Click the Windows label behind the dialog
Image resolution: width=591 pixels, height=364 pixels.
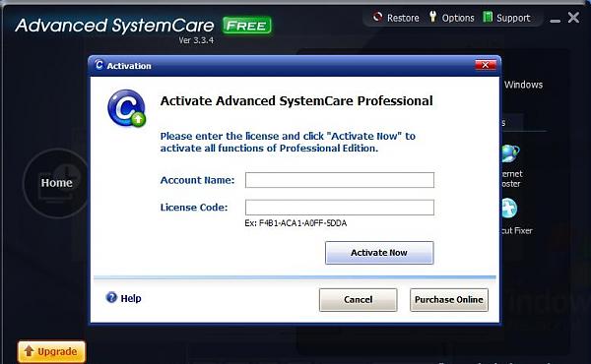524,85
